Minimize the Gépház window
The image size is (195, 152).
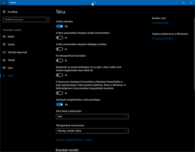coord(176,2)
